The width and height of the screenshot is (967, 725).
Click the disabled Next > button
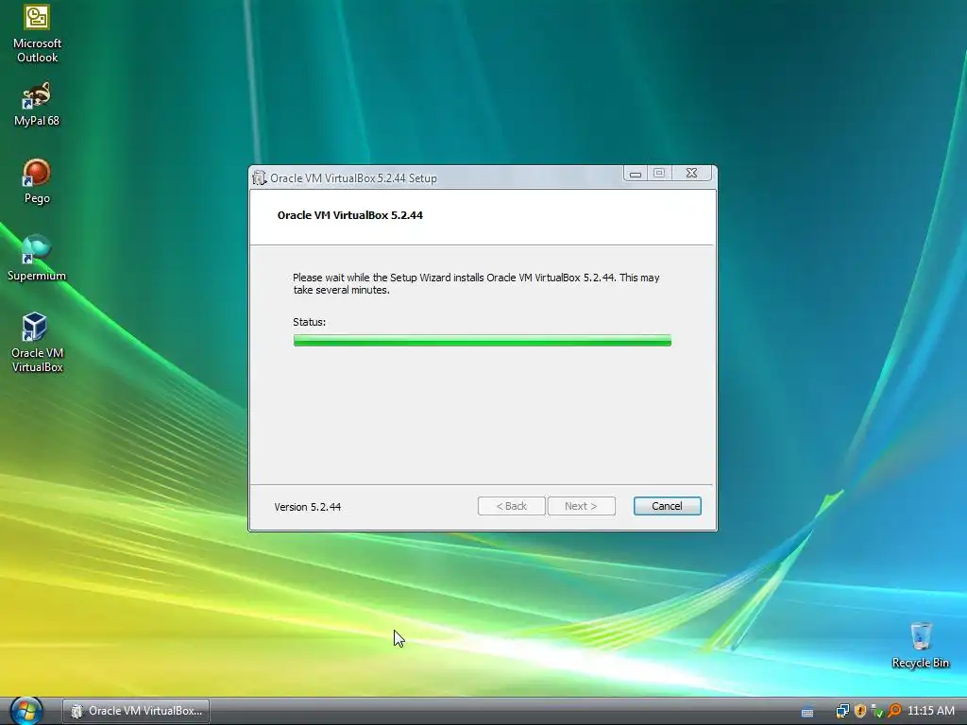coord(581,506)
